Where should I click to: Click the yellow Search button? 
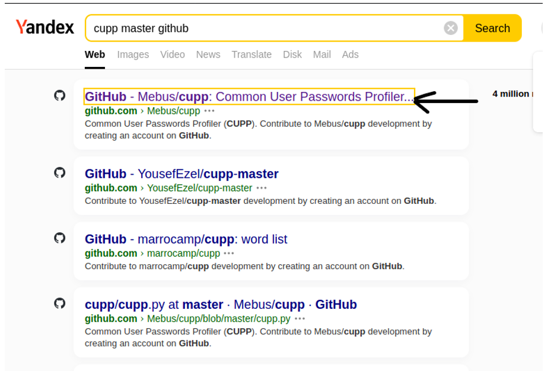click(x=492, y=28)
